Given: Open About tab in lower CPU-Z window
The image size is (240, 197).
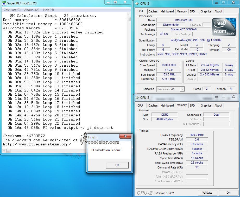Looking at the screenshot, I should coord(218,105).
